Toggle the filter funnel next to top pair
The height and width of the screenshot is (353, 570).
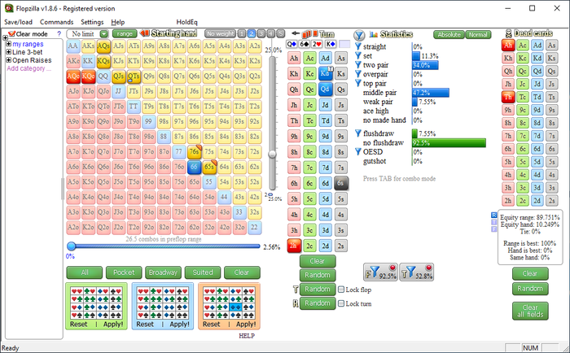[358, 84]
